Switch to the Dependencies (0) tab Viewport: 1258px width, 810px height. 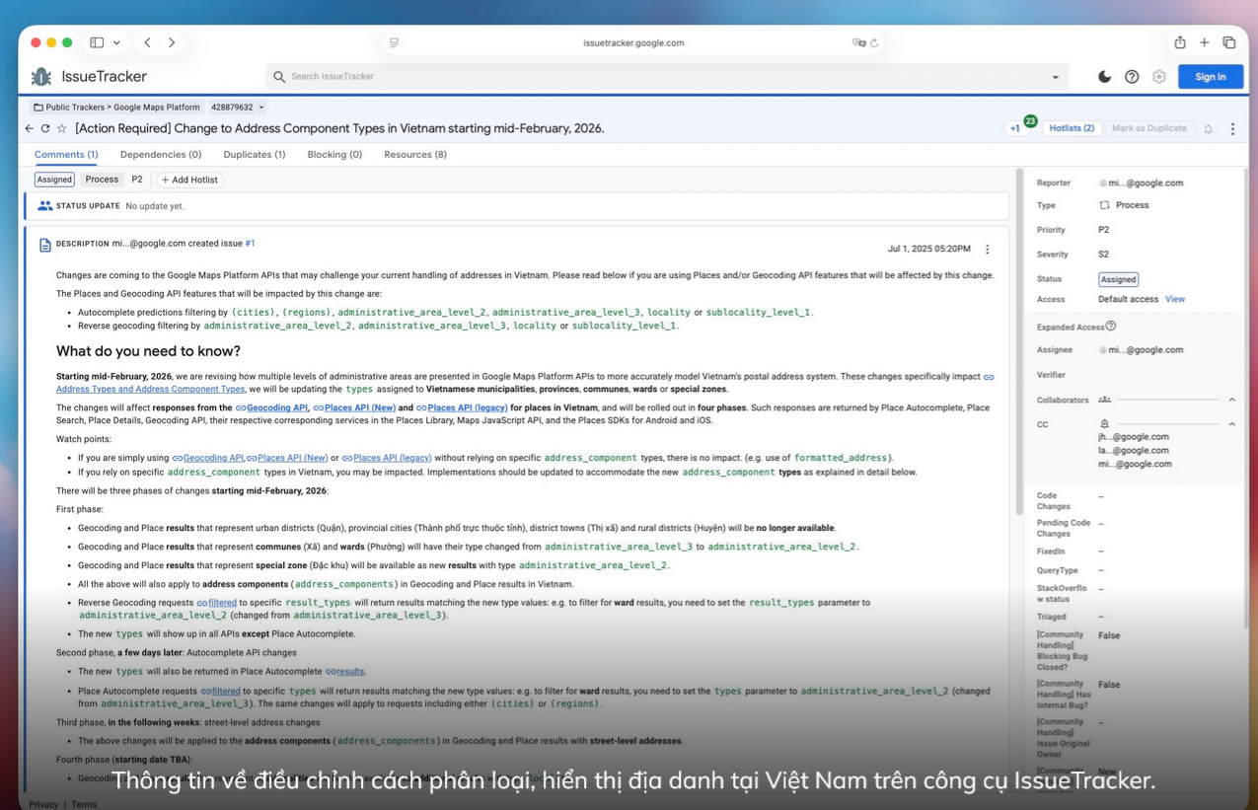160,155
